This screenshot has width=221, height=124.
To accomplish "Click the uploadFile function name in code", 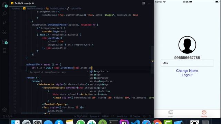I will [33, 64].
